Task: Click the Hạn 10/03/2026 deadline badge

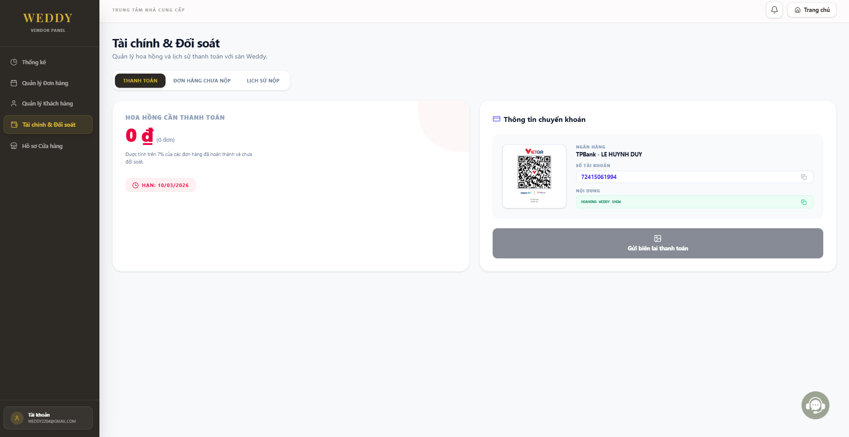Action: click(x=161, y=185)
